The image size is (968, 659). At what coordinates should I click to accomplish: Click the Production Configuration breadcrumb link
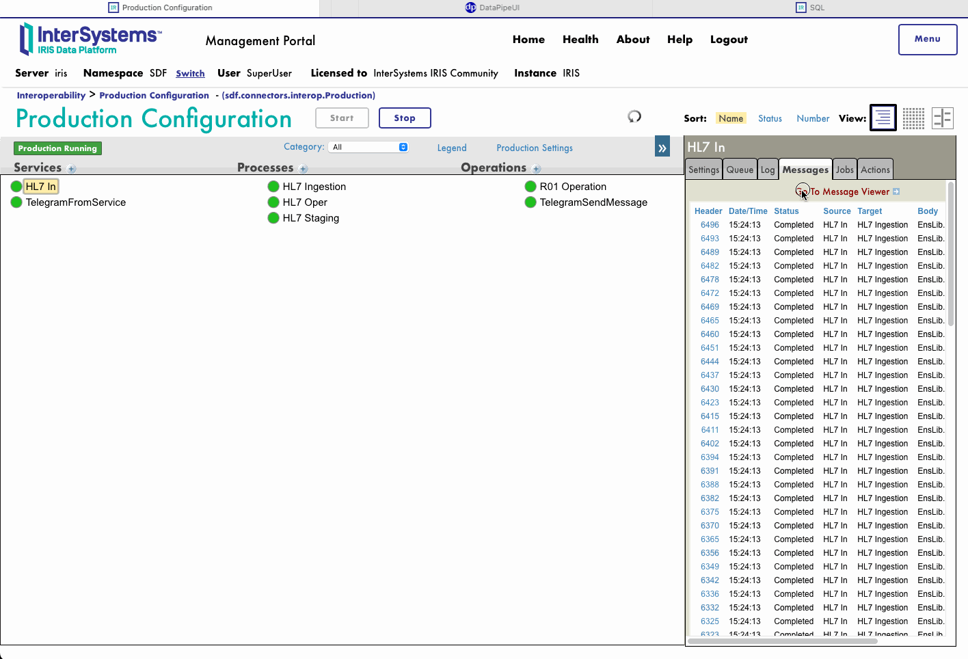point(154,96)
